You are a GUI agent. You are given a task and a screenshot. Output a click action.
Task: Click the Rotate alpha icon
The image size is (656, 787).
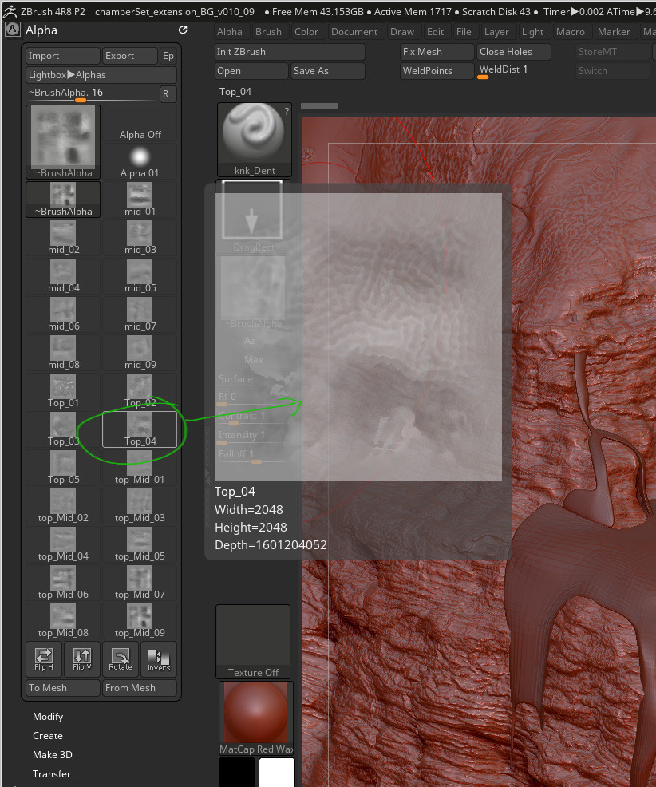click(120, 659)
